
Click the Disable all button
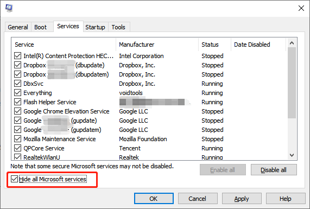coord(274,170)
